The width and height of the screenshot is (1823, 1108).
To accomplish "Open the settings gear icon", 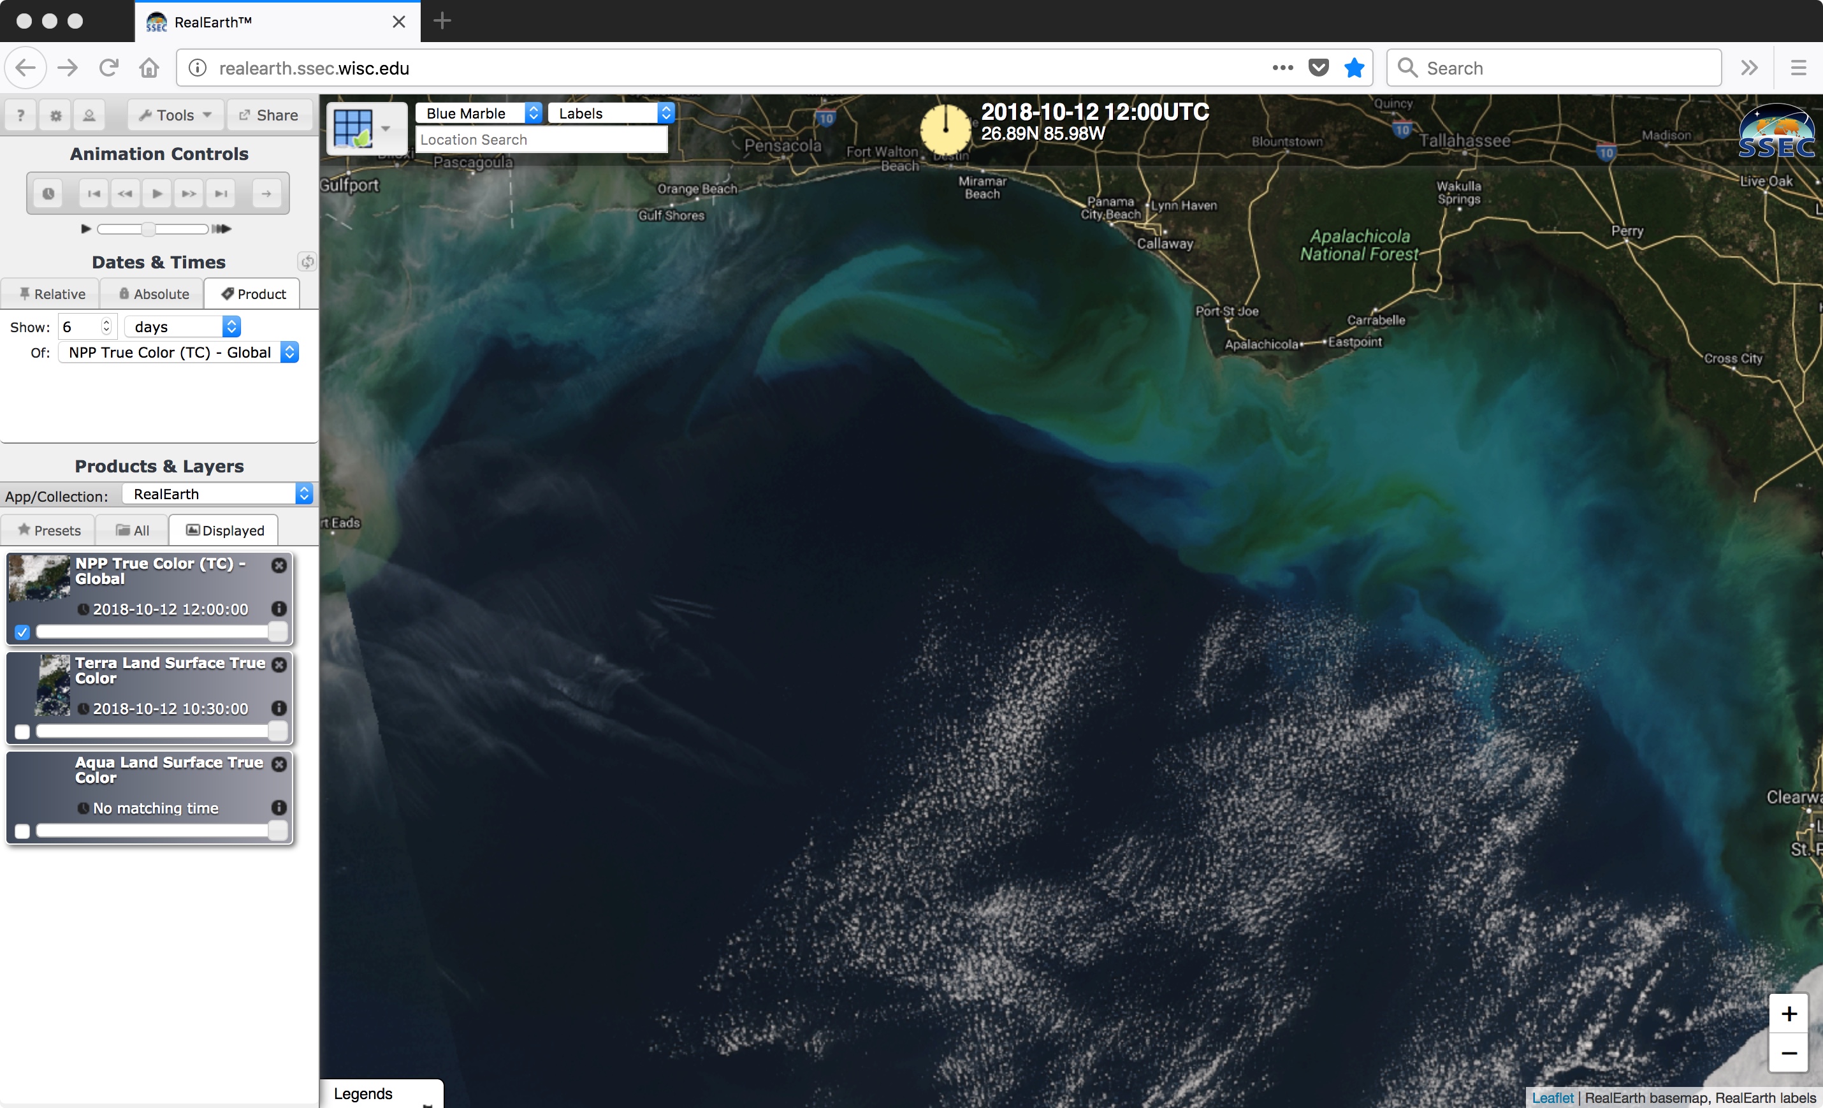I will tap(55, 115).
